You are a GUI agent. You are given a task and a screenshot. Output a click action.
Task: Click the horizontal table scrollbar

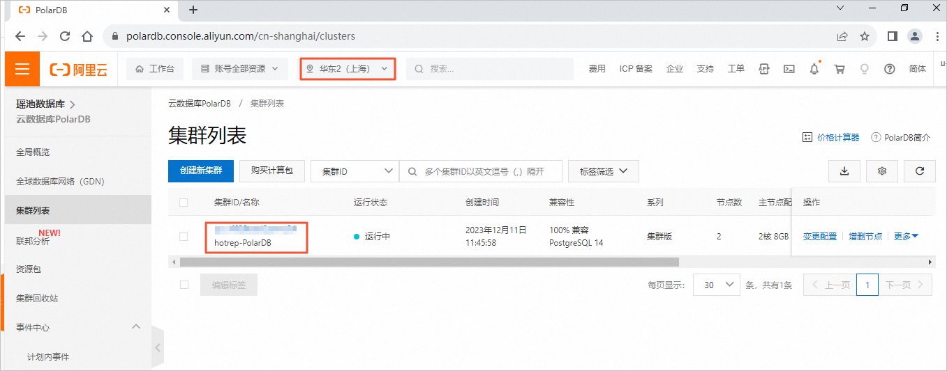pyautogui.click(x=429, y=262)
